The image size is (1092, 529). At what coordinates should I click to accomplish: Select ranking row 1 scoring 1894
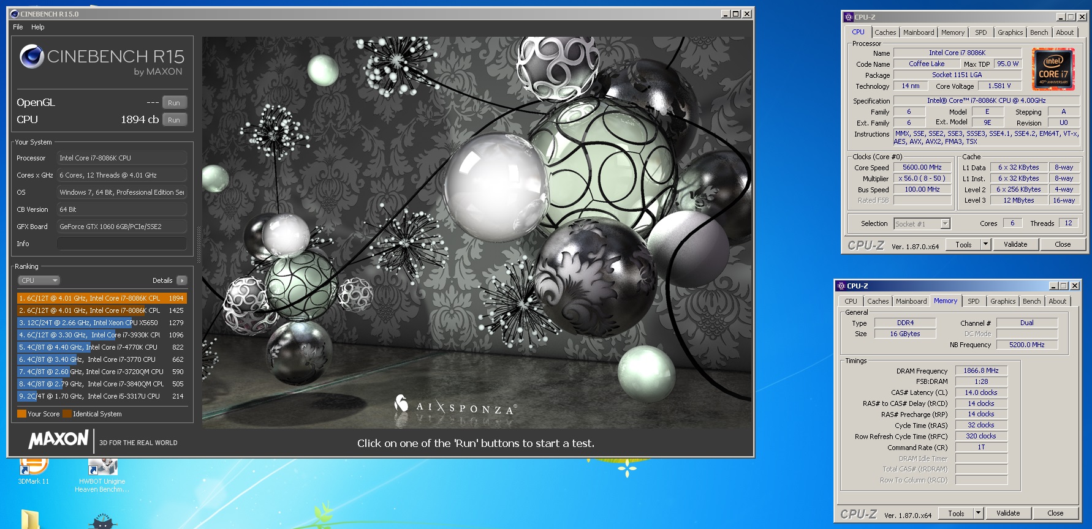(x=102, y=298)
